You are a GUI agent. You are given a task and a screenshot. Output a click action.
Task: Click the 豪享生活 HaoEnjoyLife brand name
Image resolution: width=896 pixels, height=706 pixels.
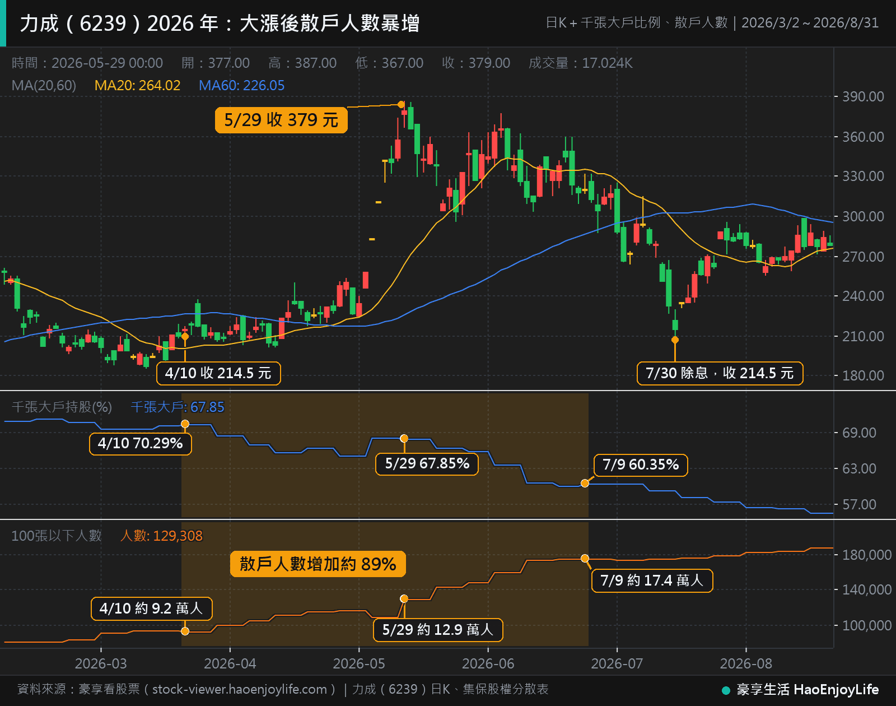coord(808,690)
